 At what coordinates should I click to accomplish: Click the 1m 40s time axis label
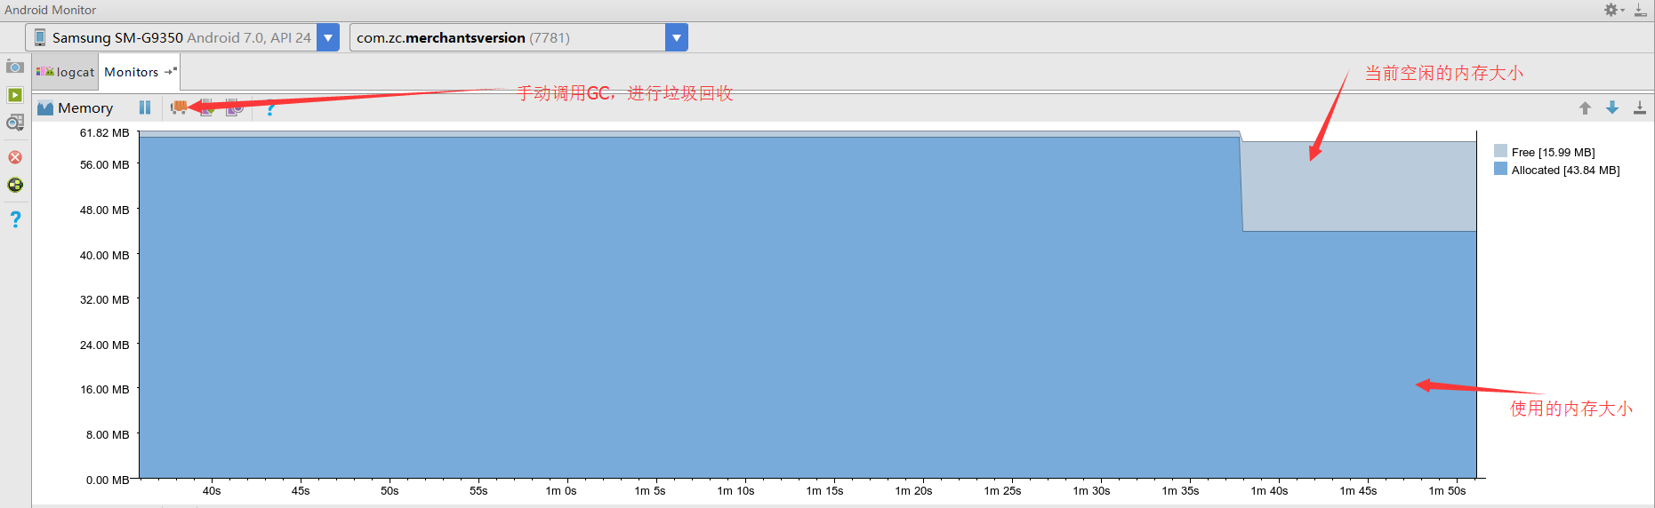(1269, 491)
